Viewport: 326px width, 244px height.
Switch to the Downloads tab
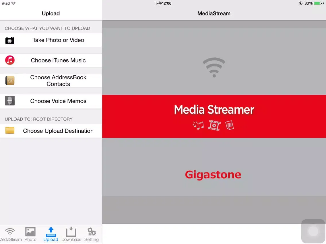tap(71, 235)
